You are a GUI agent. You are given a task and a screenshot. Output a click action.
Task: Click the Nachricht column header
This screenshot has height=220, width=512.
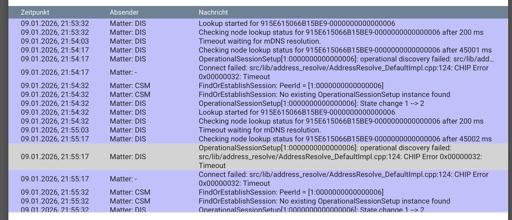click(213, 12)
